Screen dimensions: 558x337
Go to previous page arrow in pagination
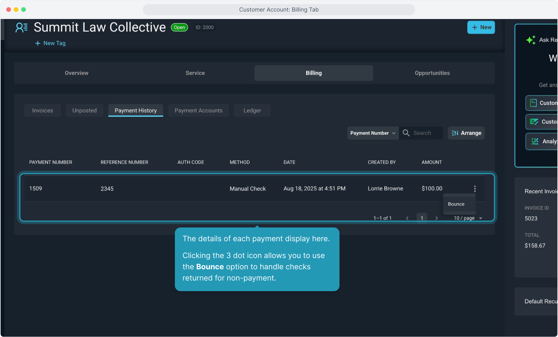point(407,218)
